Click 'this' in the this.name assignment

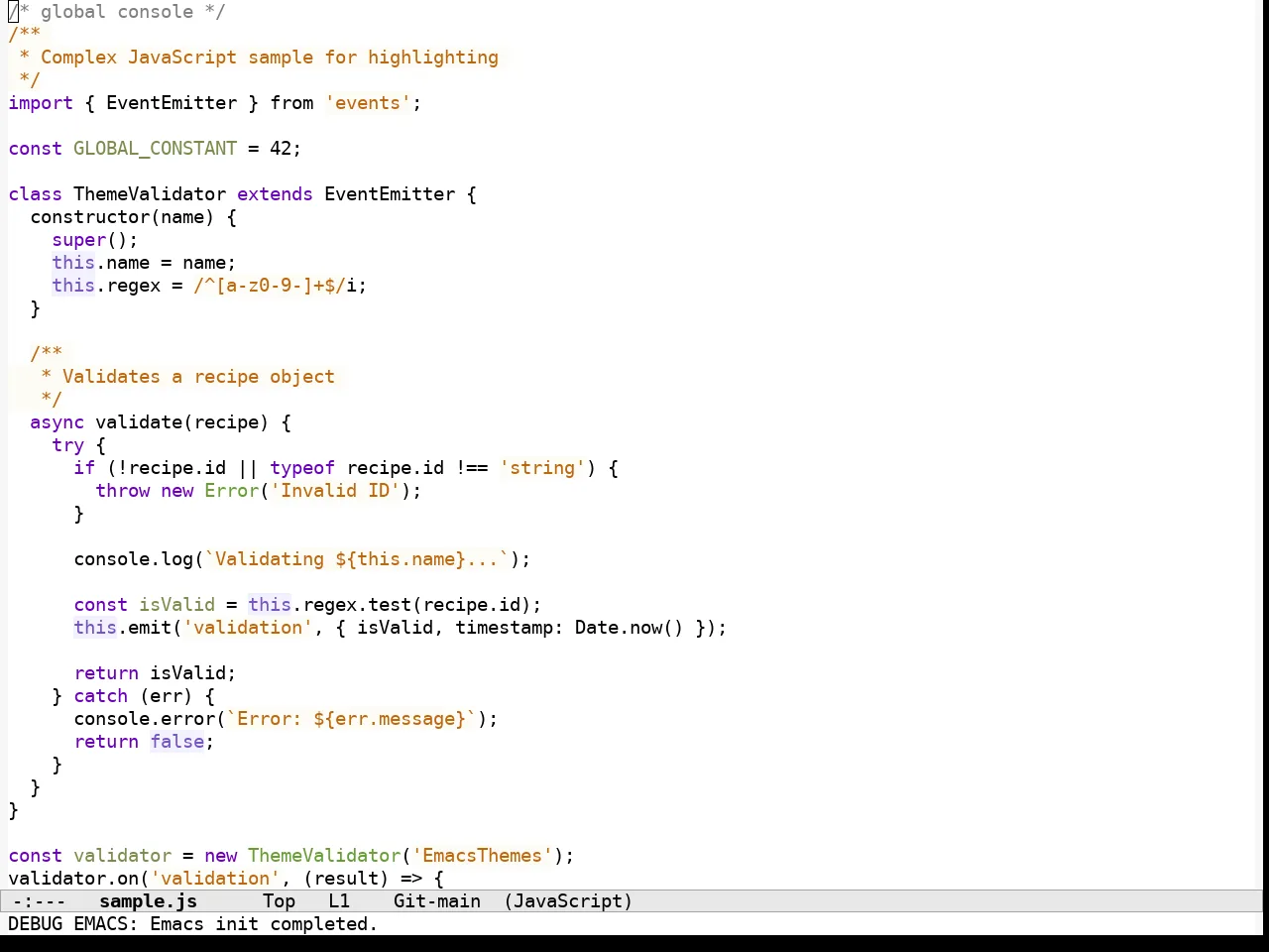[x=73, y=263]
